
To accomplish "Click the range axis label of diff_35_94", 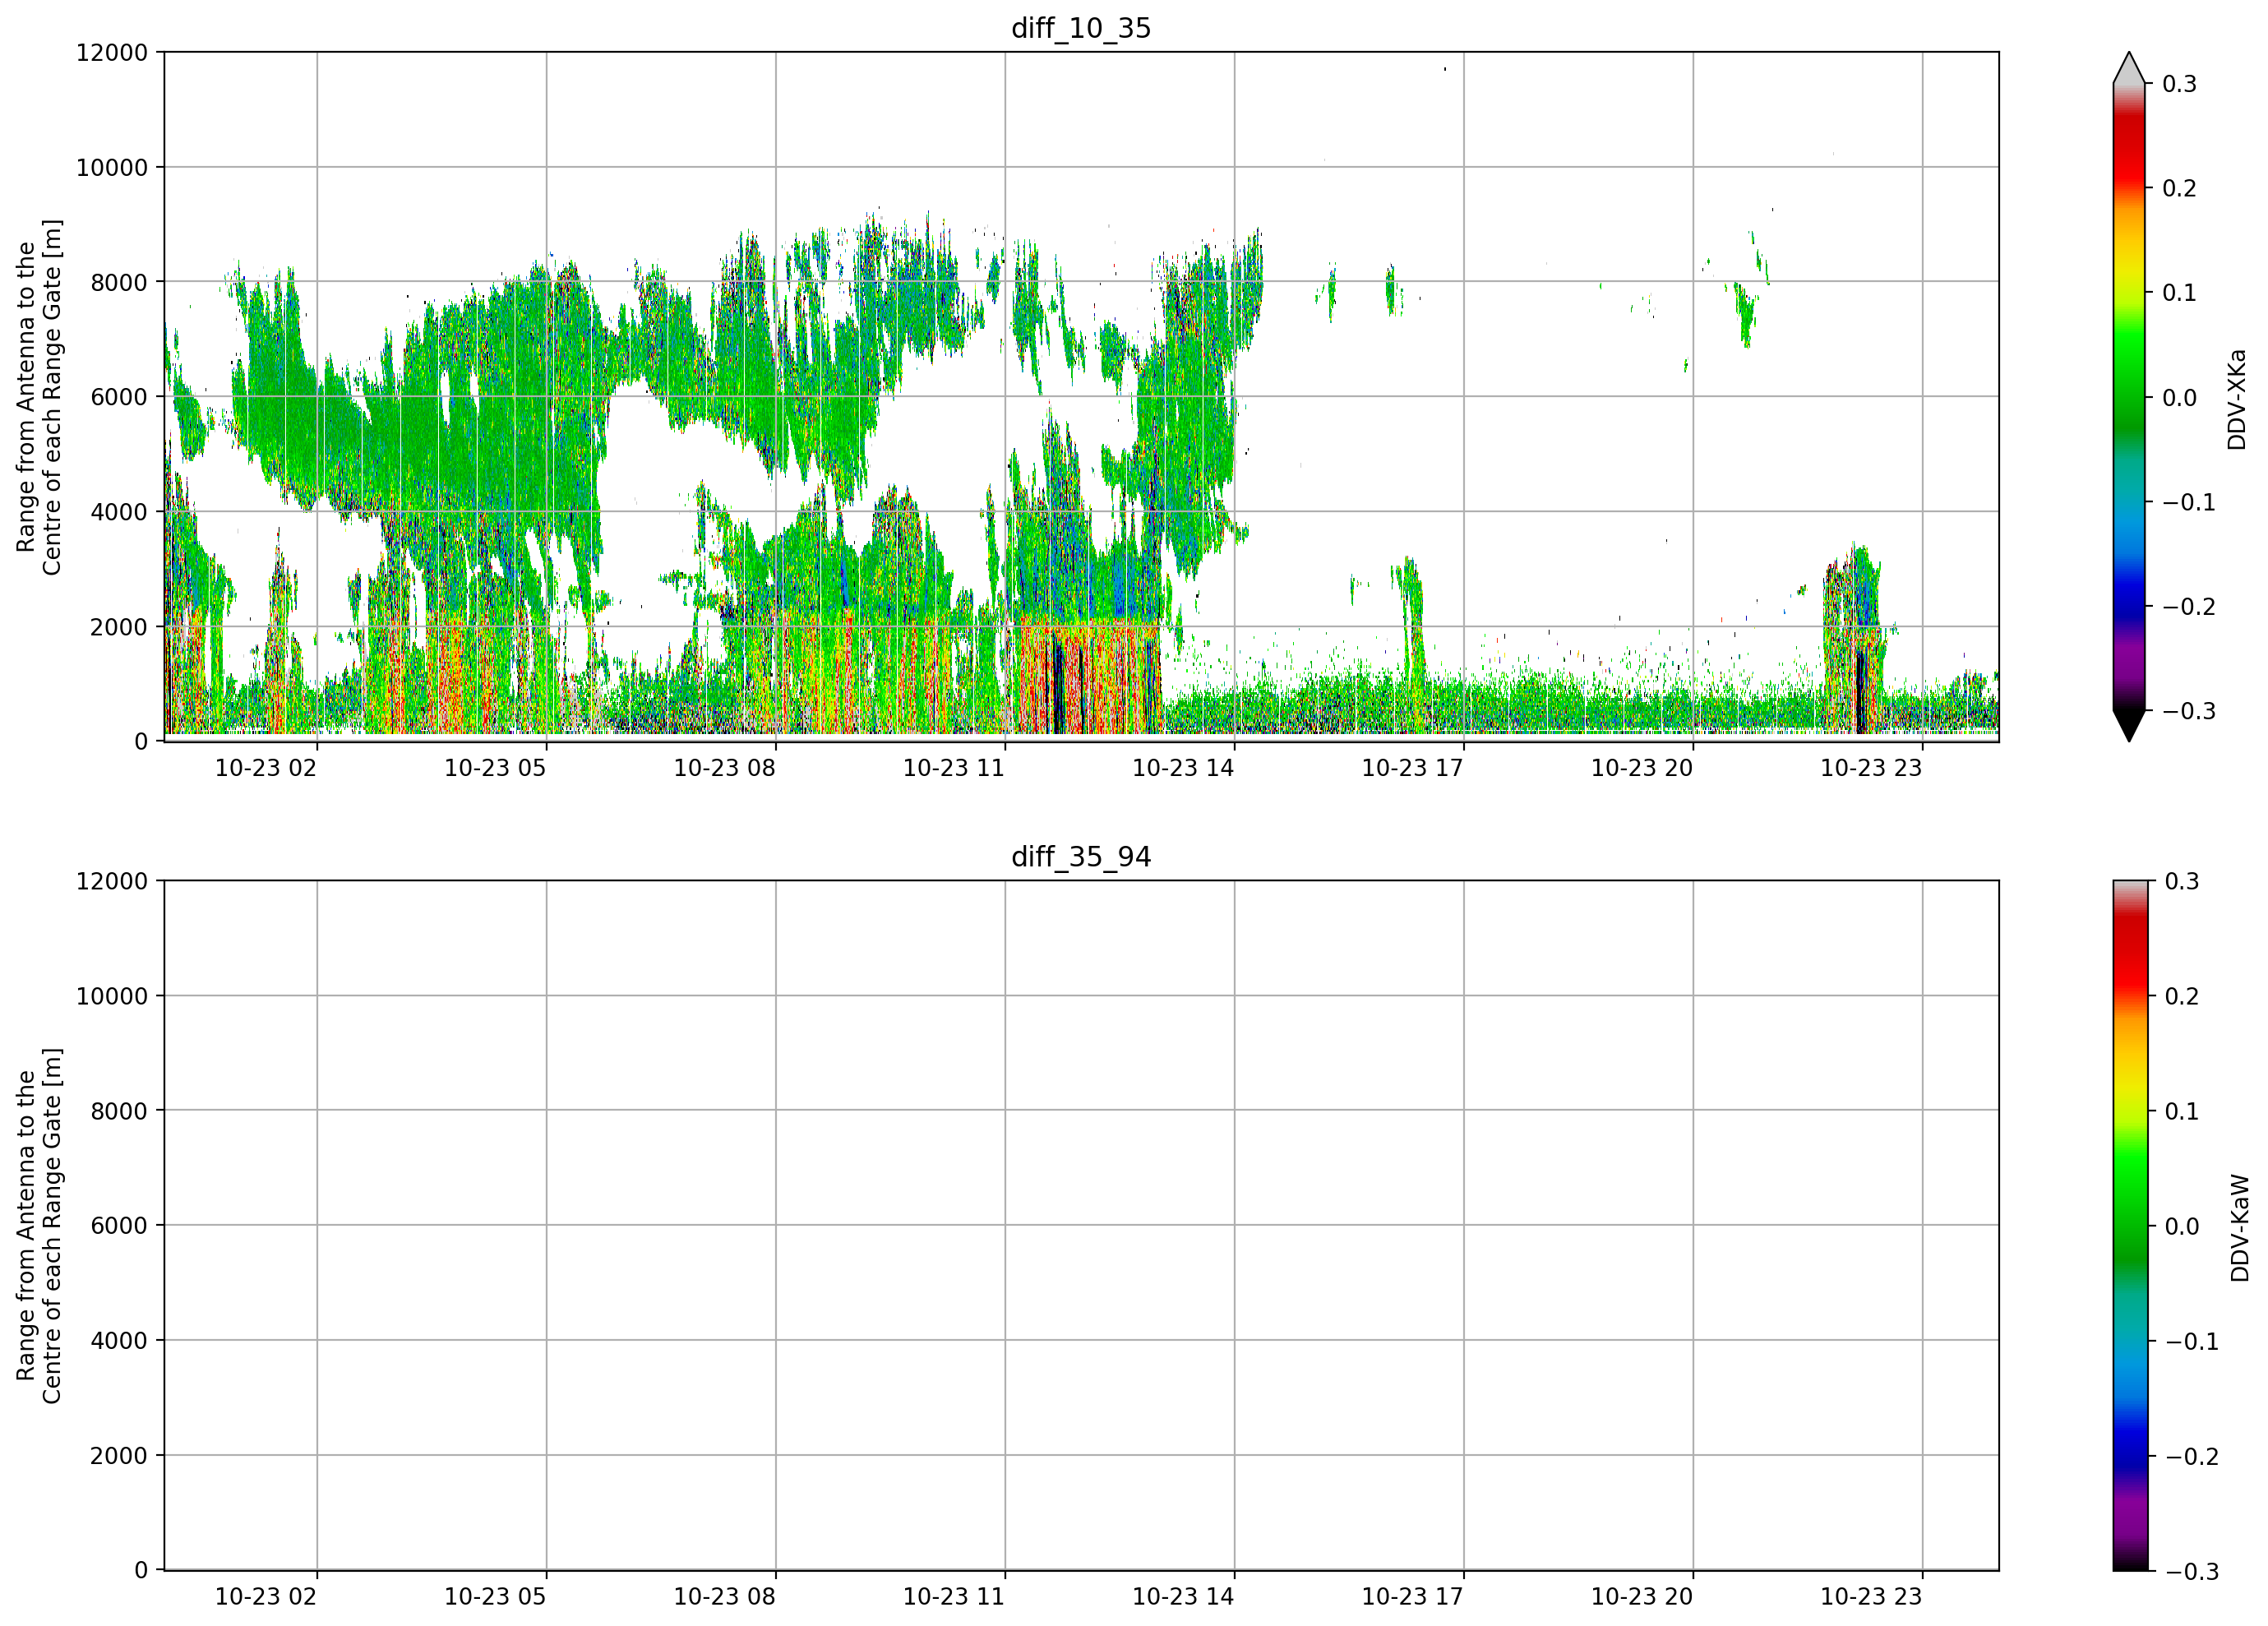I will (x=39, y=1226).
